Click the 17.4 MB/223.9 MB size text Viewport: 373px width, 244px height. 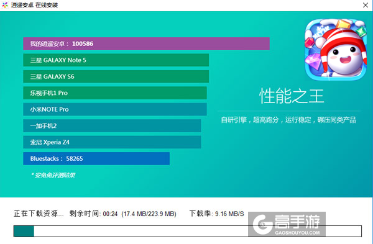point(149,214)
